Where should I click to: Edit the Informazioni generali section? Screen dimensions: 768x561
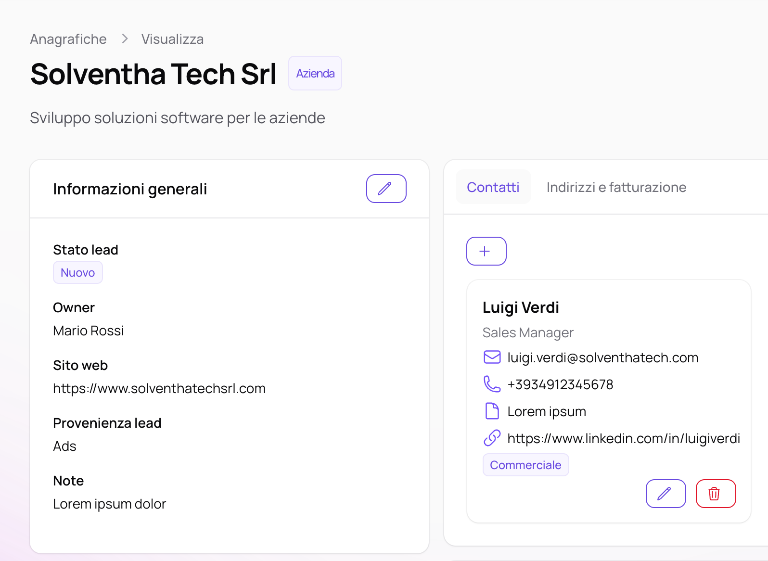coord(386,189)
